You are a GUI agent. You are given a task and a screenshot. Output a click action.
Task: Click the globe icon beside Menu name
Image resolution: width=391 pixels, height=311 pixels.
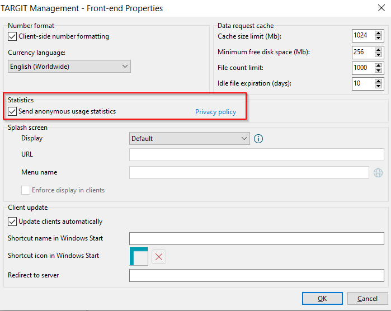[378, 173]
